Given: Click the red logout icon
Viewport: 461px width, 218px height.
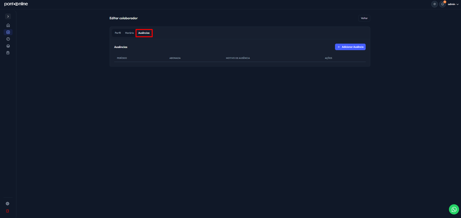Looking at the screenshot, I should pyautogui.click(x=7, y=211).
